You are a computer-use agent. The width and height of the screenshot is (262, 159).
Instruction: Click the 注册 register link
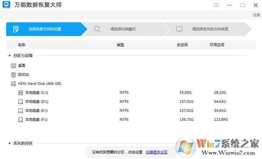pyautogui.click(x=256, y=15)
